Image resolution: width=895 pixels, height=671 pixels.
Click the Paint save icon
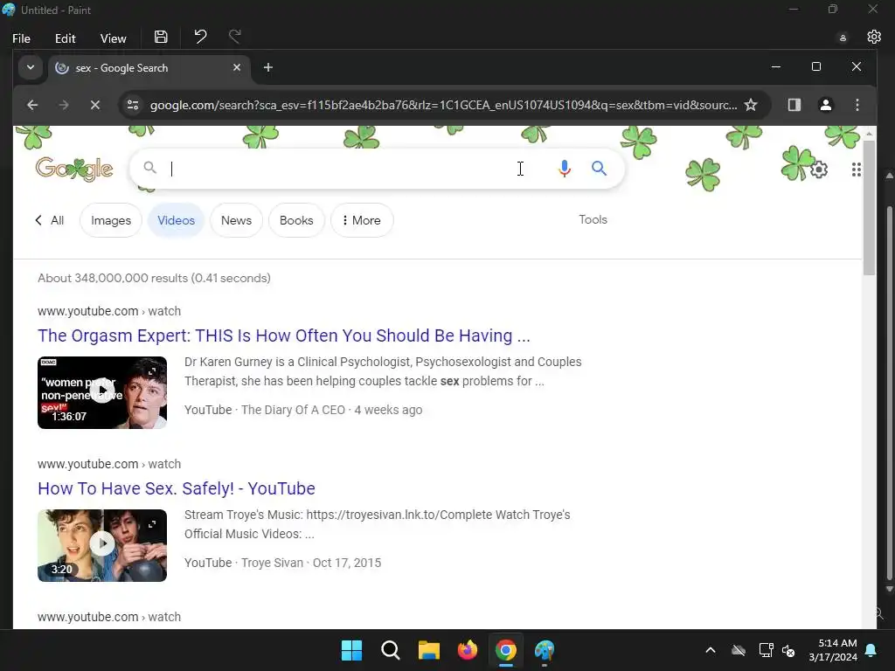161,37
